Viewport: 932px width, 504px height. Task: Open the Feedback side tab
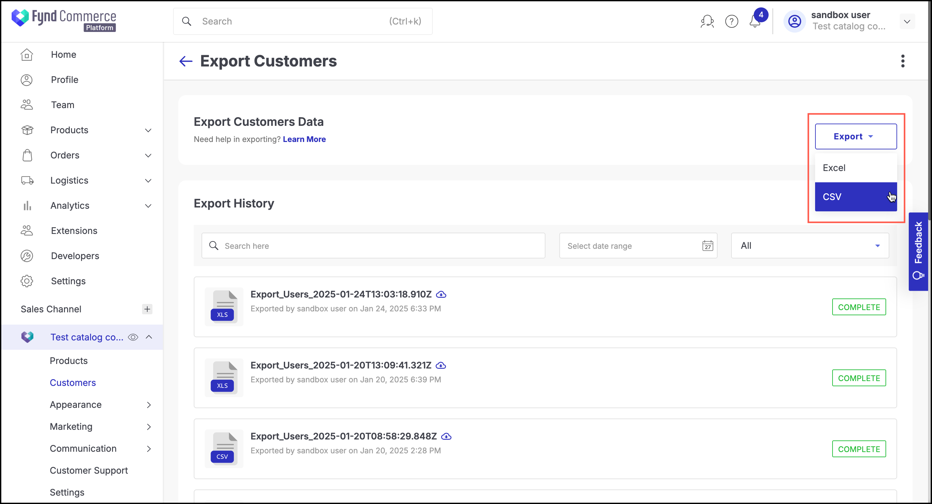(x=918, y=252)
